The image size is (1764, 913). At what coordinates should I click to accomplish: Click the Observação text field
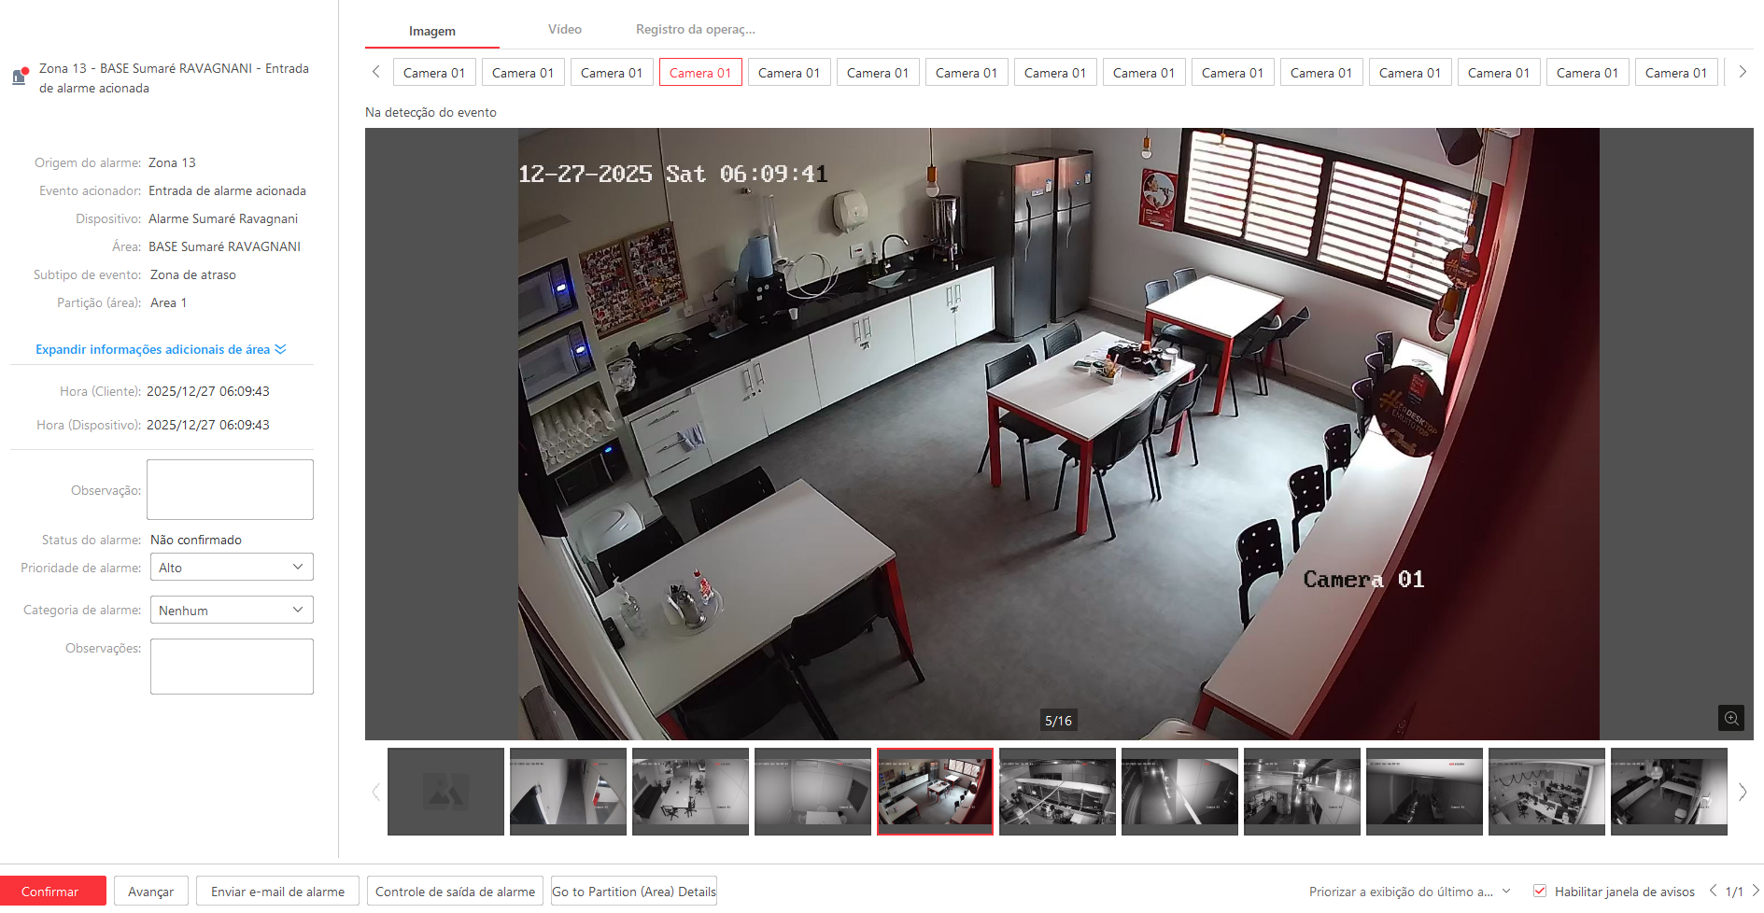[230, 489]
